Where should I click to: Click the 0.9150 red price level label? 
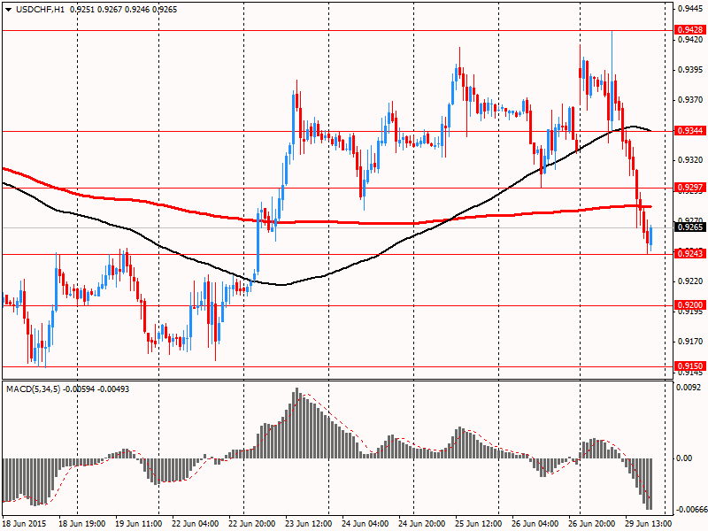[691, 366]
